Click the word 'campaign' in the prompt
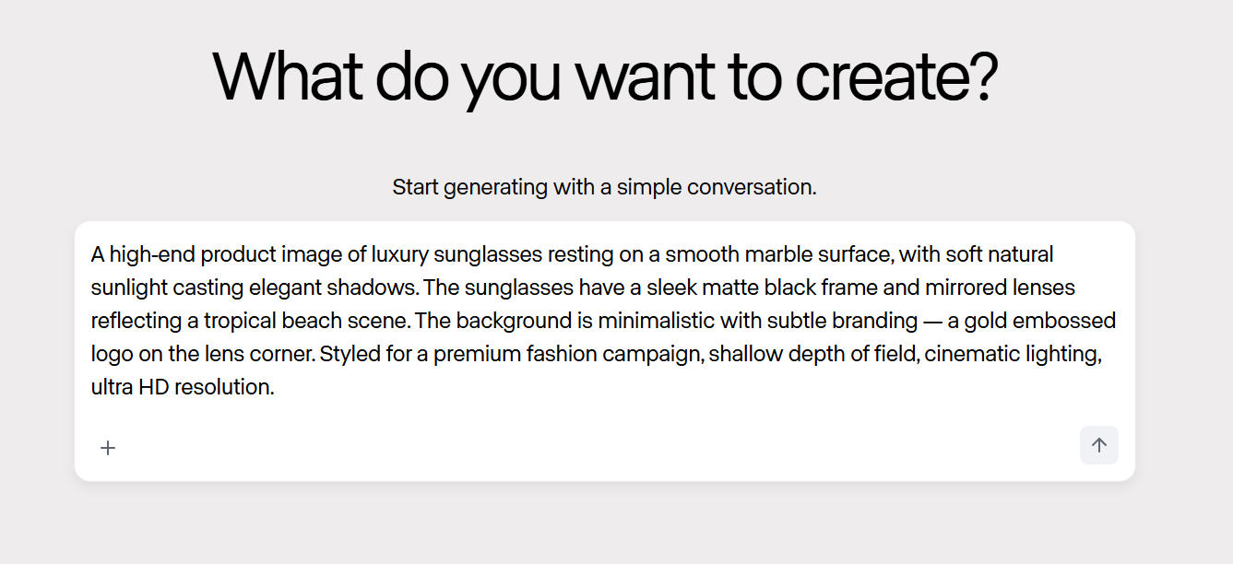Viewport: 1233px width, 564px height. (x=657, y=354)
